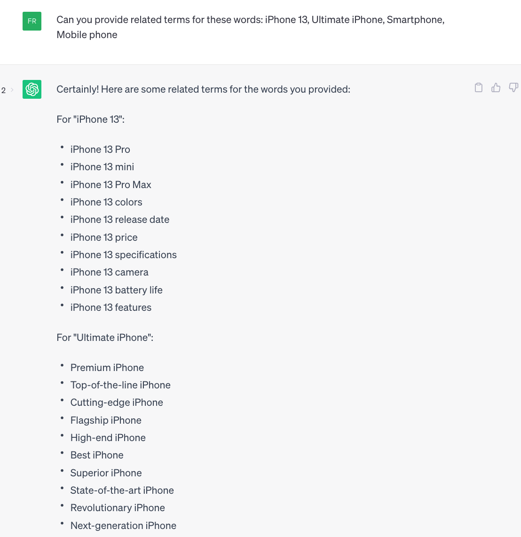Click the "iPhone 13 Pro Max" list item
The width and height of the screenshot is (521, 537).
111,185
